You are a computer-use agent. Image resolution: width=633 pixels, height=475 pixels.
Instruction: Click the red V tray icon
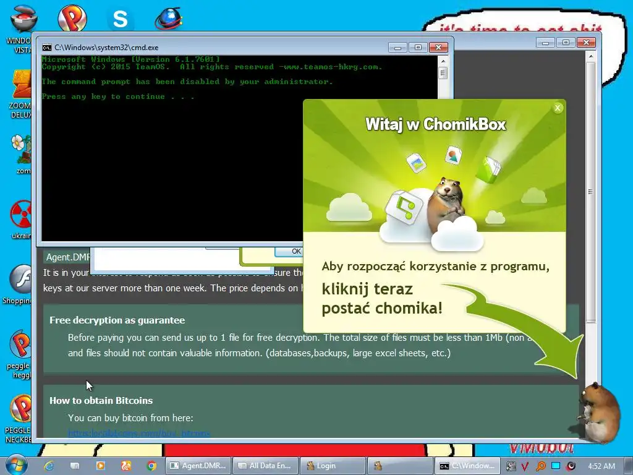pyautogui.click(x=524, y=466)
